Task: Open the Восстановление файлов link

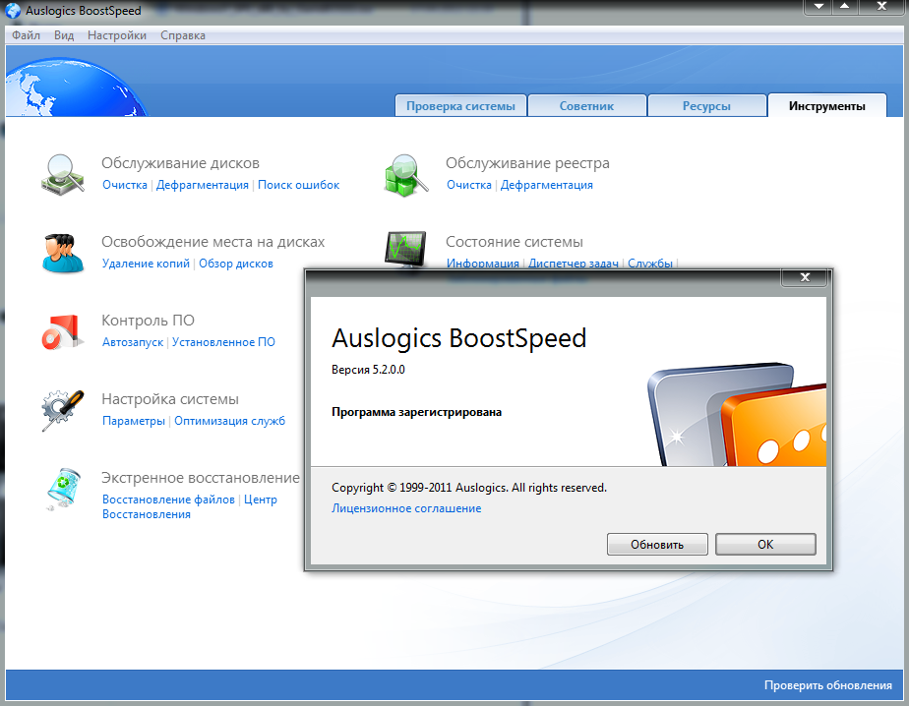Action: [168, 500]
